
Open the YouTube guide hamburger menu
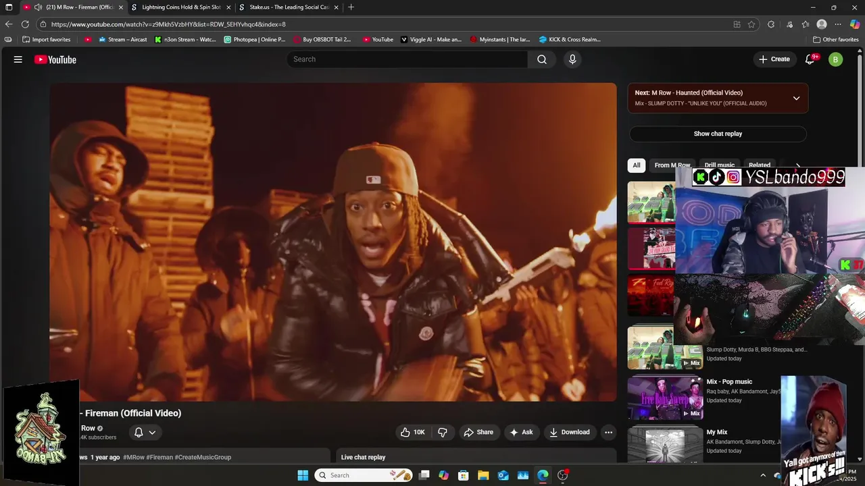18,59
